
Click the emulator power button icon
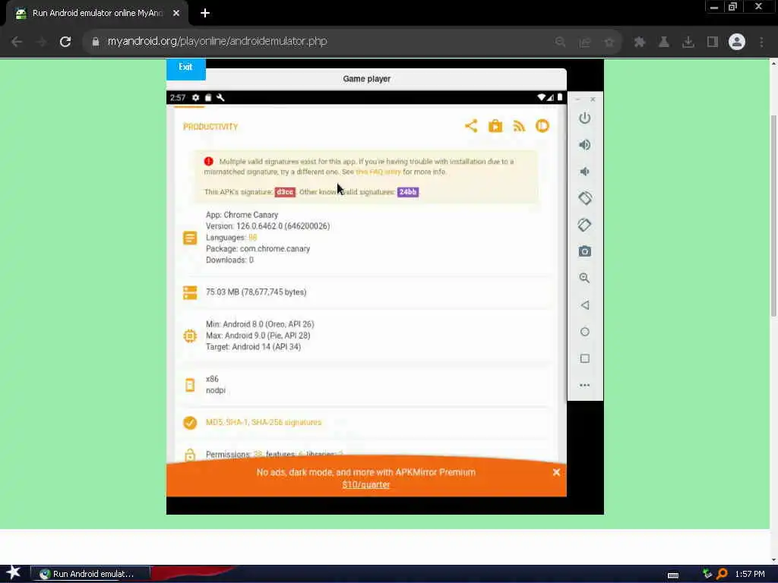(x=584, y=118)
